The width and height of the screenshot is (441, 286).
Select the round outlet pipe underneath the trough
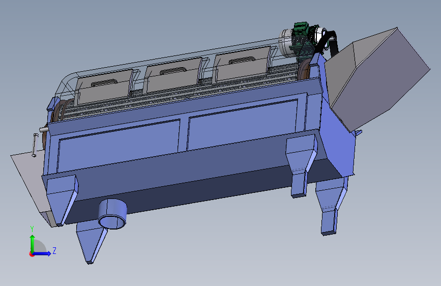112,214
